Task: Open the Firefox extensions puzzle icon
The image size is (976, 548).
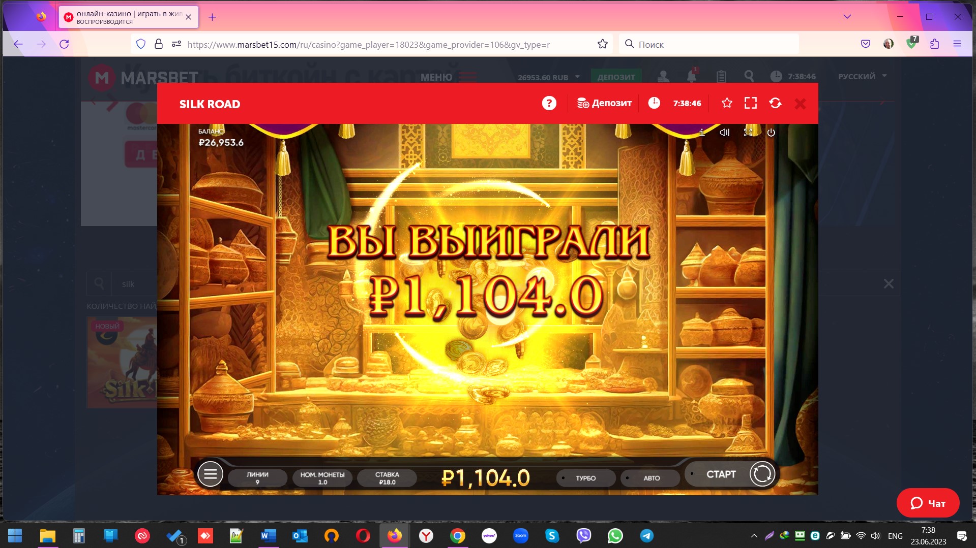Action: pyautogui.click(x=934, y=44)
